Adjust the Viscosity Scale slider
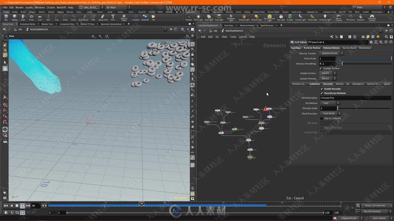This screenshot has height=221, width=394. tap(364, 108)
